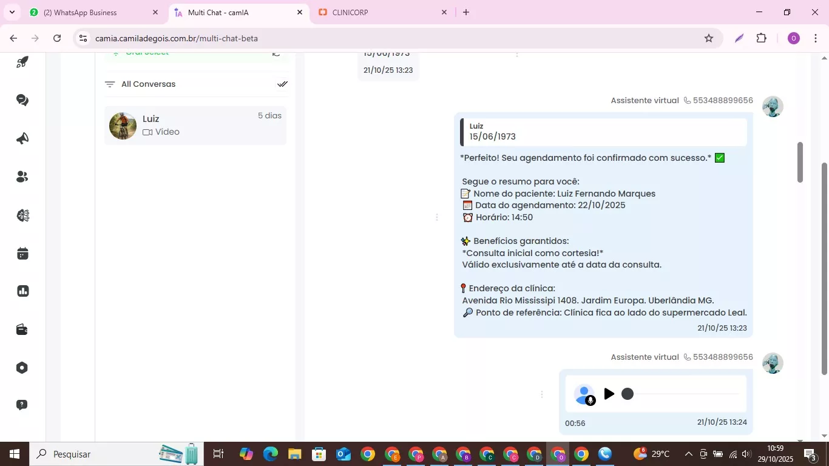
Task: Open the AI brain icon in sidebar
Action: [22, 215]
